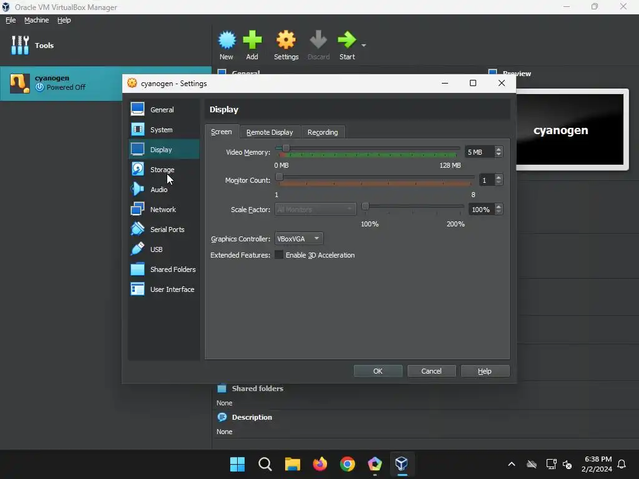Switch to the Screen tab
This screenshot has height=479, width=639.
coord(222,132)
